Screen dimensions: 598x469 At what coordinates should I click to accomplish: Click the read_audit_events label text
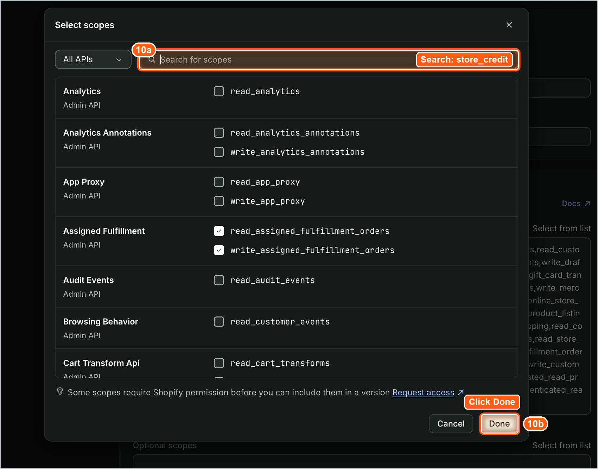[273, 280]
